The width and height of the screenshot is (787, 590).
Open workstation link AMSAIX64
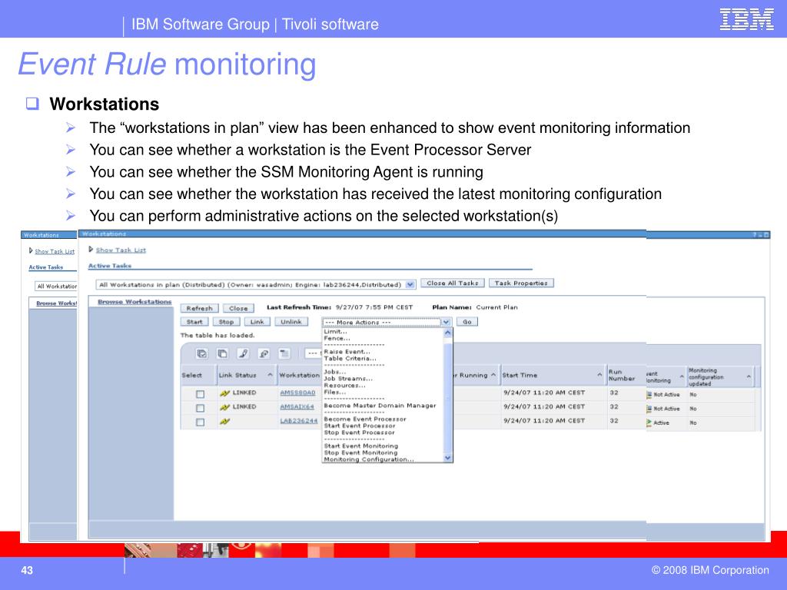(x=297, y=407)
